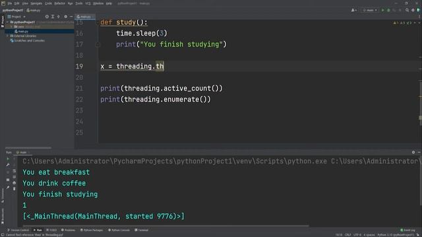This screenshot has width=422, height=237.
Task: Hide the Project panel with minus icon
Action: point(71,16)
